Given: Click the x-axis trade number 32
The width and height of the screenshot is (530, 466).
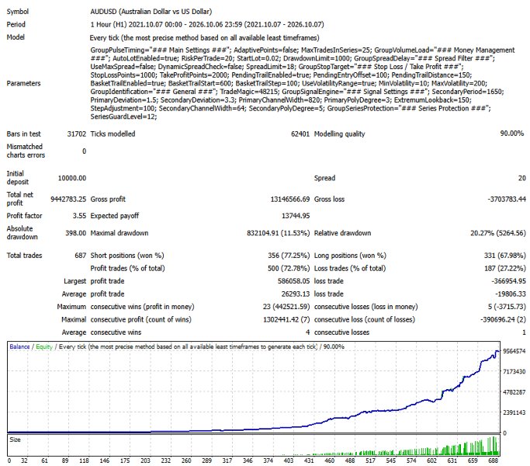Looking at the screenshot, I should (24, 461).
